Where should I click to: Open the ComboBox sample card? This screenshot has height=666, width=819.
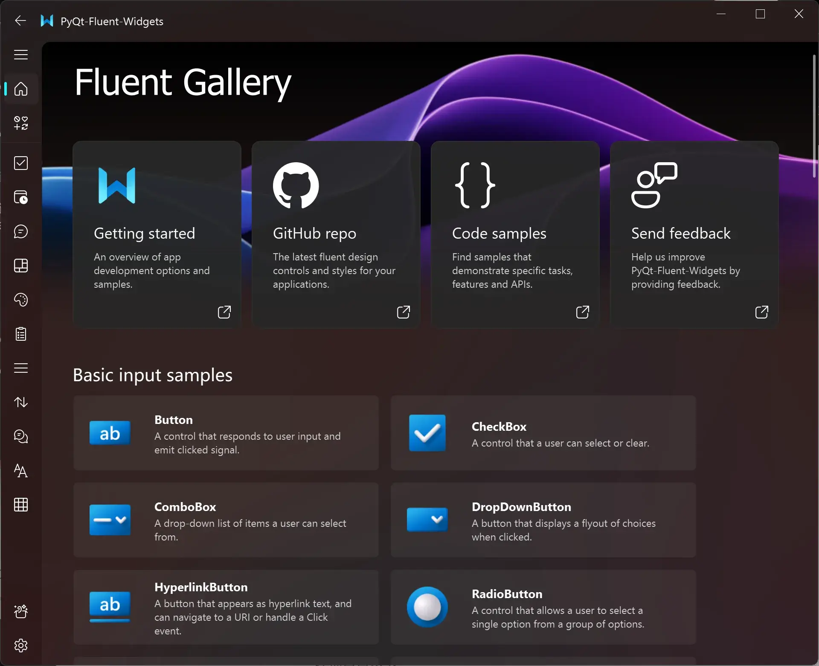(226, 520)
